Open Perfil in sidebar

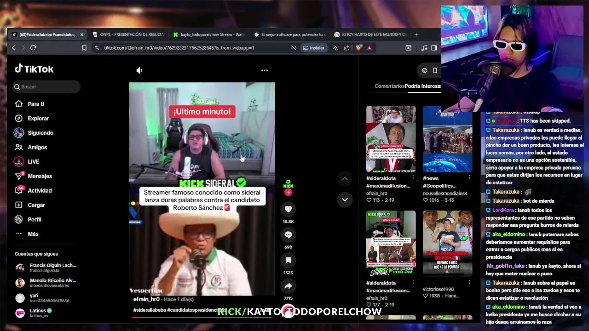point(35,219)
